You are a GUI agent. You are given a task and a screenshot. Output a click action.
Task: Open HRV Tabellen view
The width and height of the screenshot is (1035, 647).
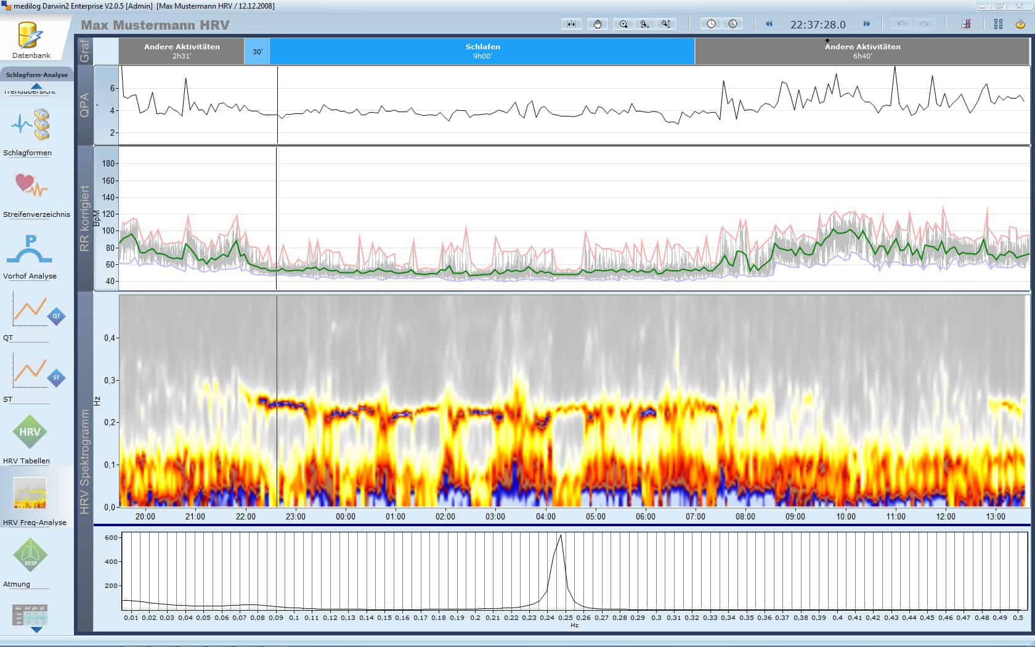pos(30,433)
